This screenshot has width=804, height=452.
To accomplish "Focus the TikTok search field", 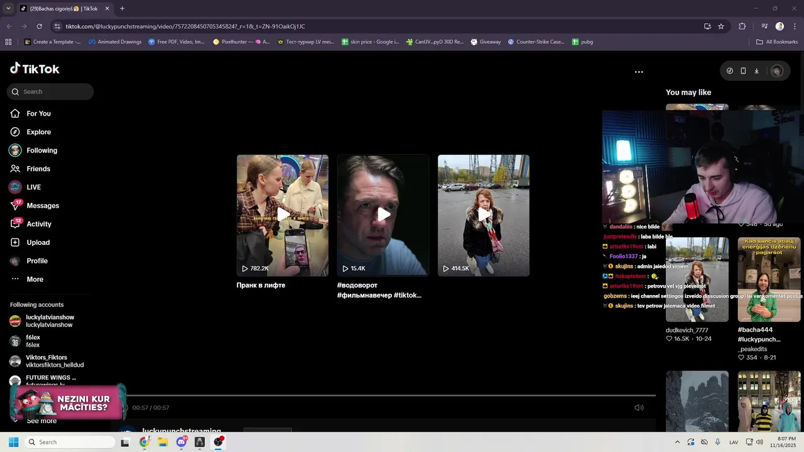I will (x=50, y=92).
